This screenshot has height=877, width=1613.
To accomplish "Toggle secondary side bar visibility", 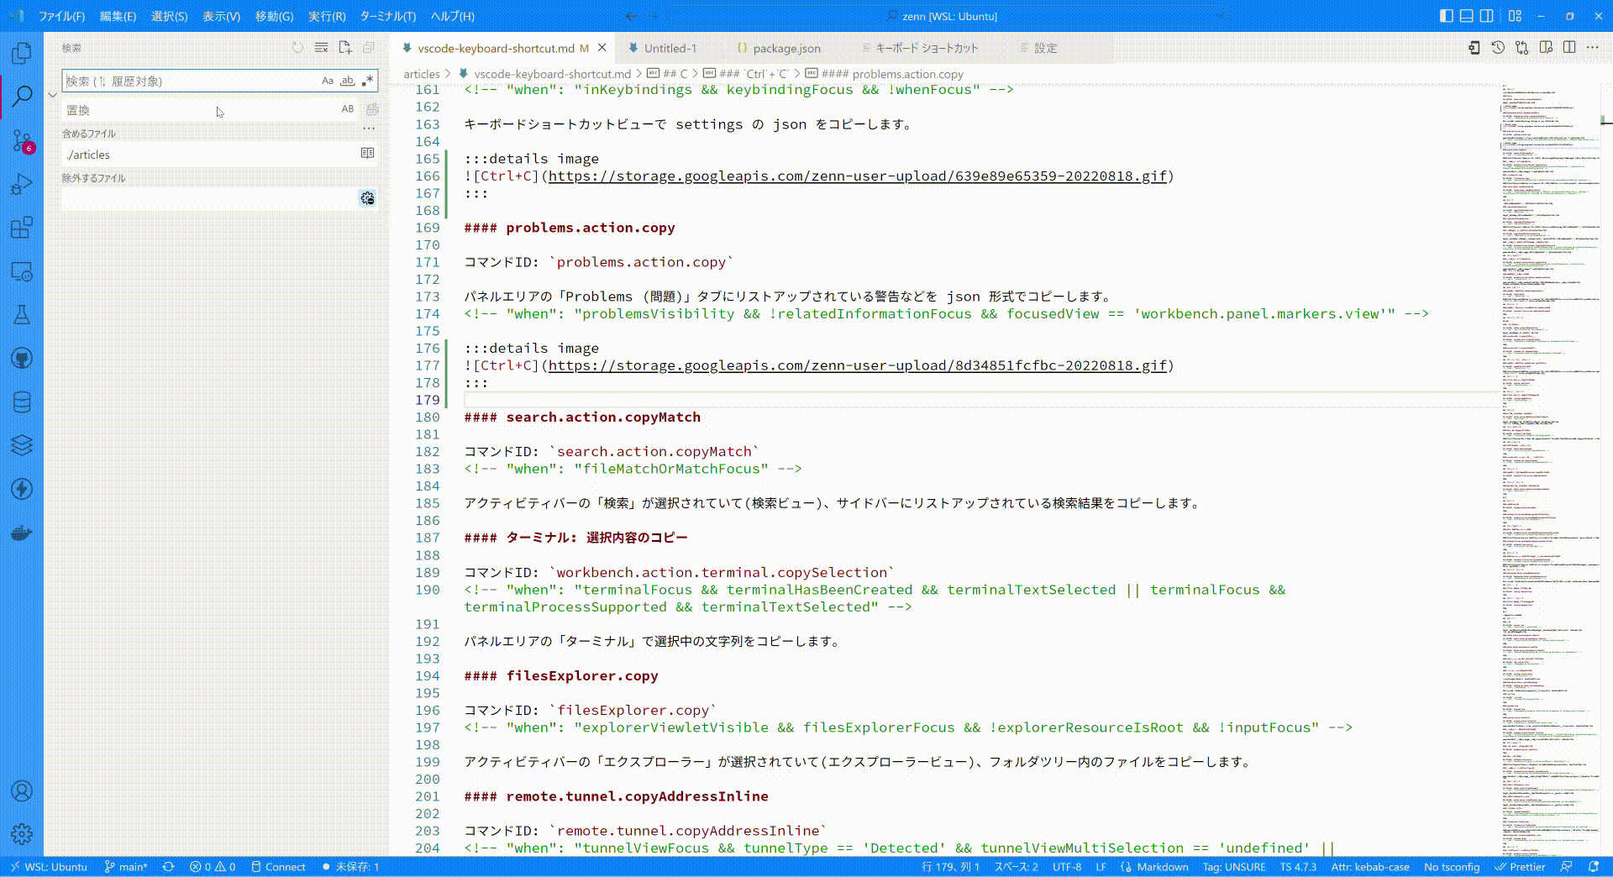I will [1487, 16].
